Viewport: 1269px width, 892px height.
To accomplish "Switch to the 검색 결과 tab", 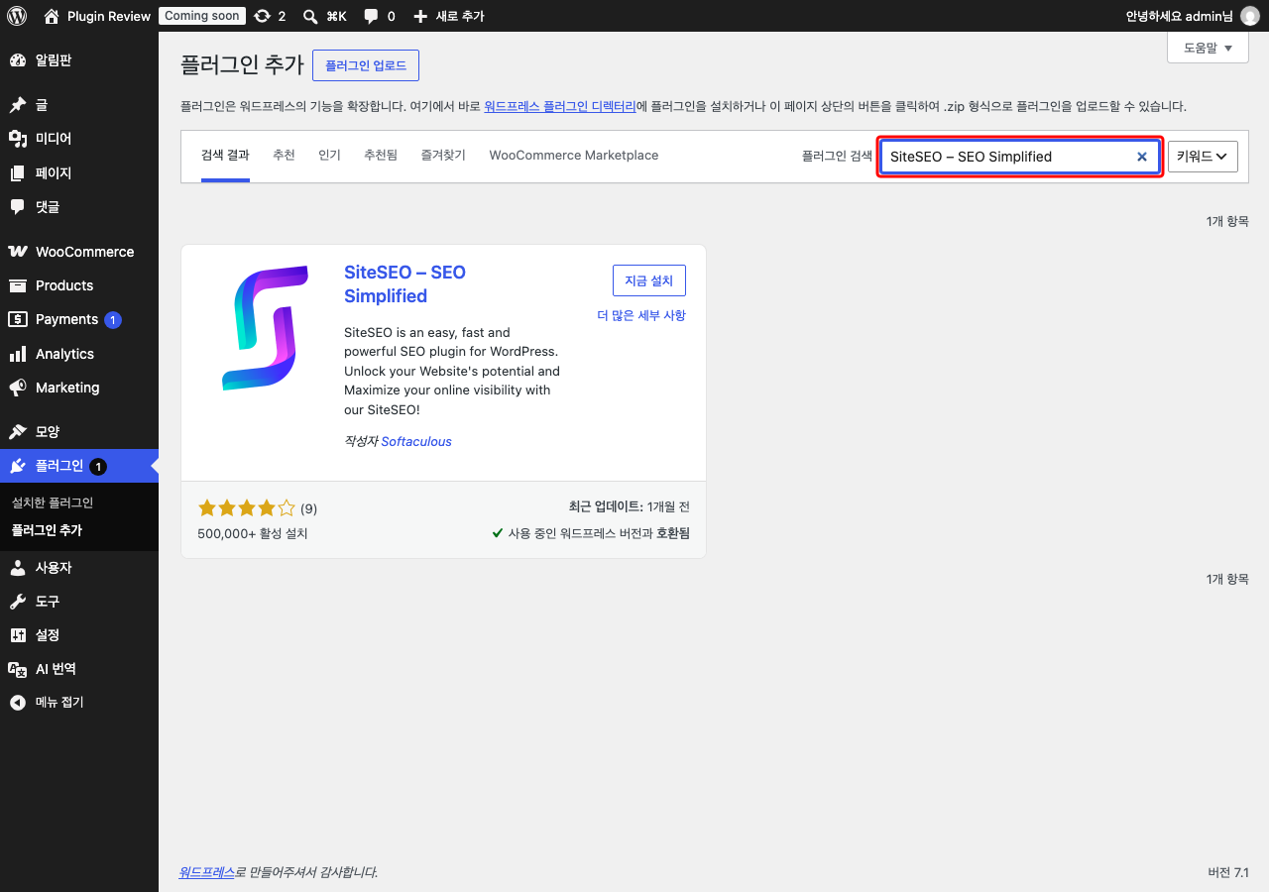I will [225, 156].
